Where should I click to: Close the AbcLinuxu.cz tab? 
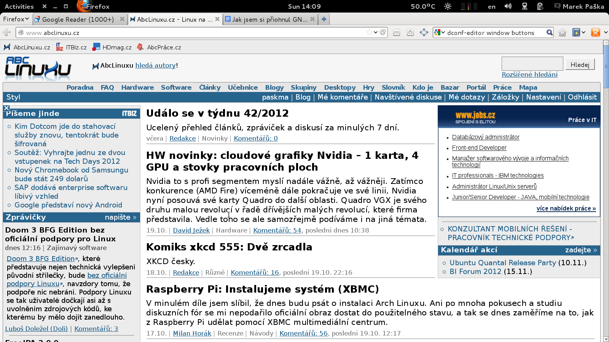pyautogui.click(x=217, y=19)
